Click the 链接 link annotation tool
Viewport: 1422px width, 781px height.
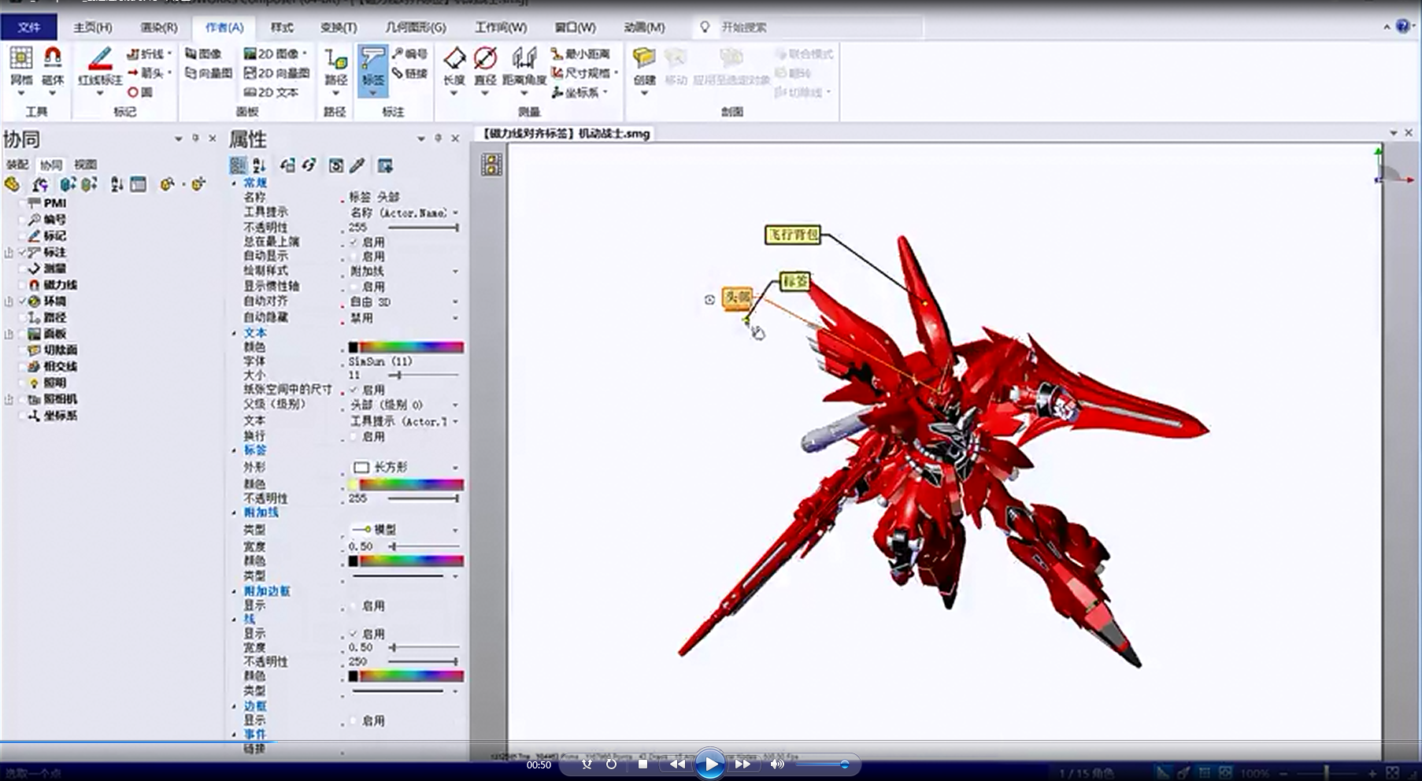(x=410, y=73)
